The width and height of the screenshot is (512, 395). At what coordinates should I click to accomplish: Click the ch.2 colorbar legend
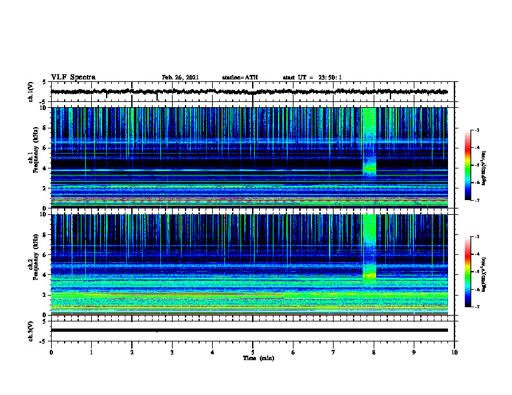point(467,272)
